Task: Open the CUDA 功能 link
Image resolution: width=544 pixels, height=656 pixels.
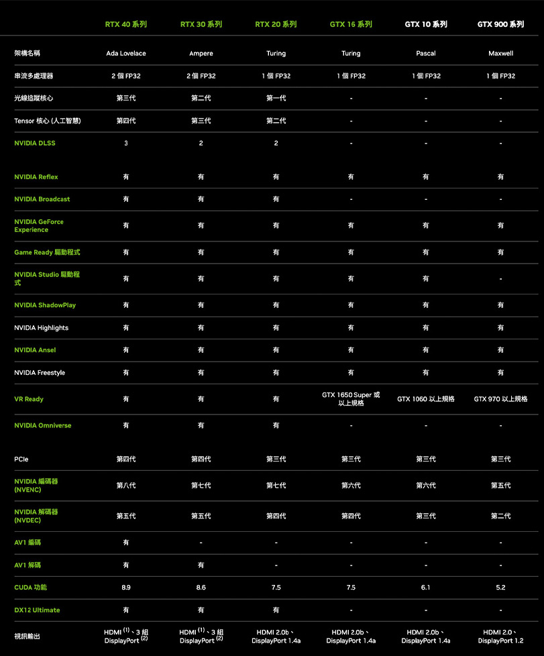Action: click(x=31, y=588)
